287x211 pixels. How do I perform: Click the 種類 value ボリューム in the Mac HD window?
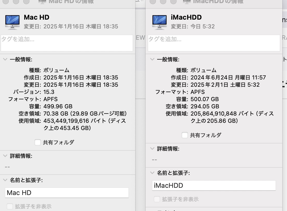(56, 70)
